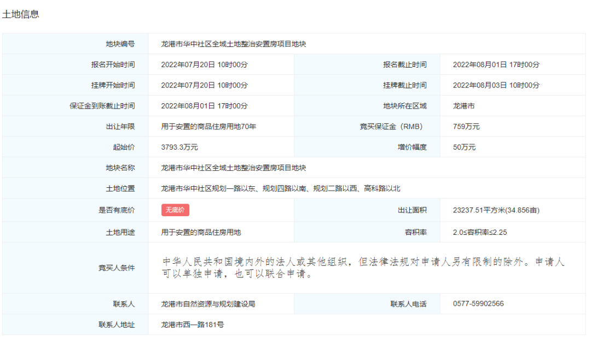Select the 地块所在区域 value 龙港市
Image resolution: width=591 pixels, height=338 pixels.
[x=463, y=106]
